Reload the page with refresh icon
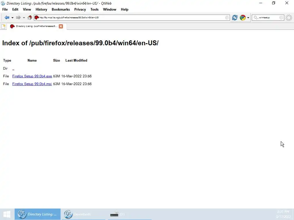Screen dimensions: 294x220 [x=235, y=17]
